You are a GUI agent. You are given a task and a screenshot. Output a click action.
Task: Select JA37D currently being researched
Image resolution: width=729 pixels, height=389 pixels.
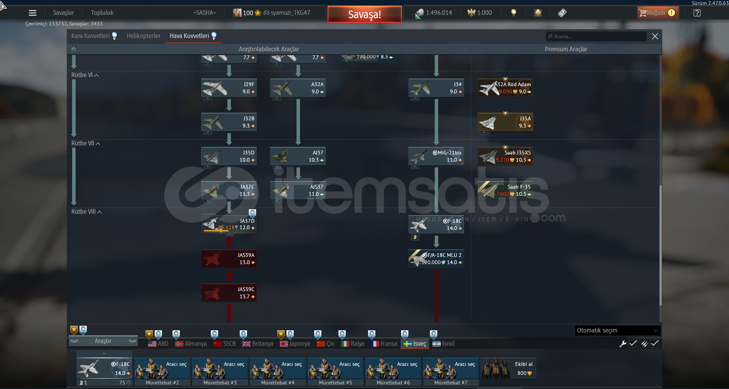tap(229, 225)
